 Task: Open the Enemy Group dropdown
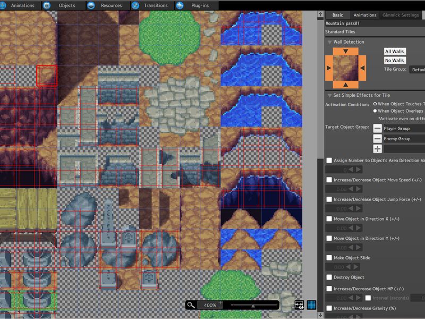point(404,139)
